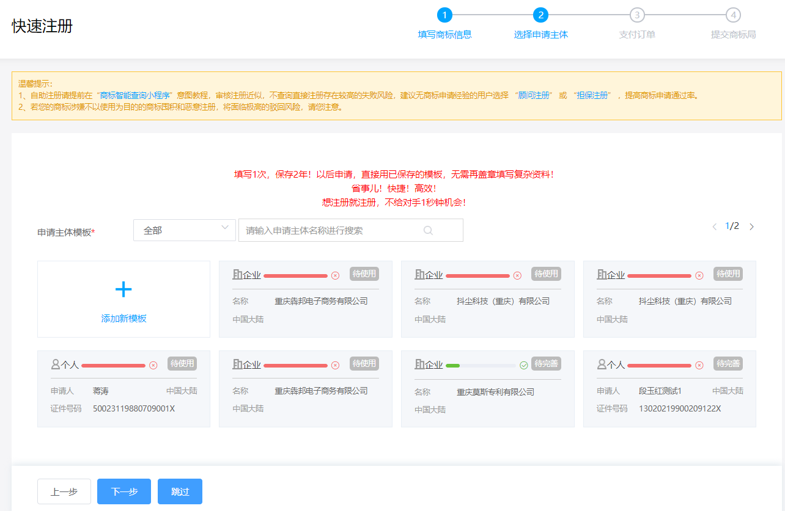Click person icon on 段玉红测试1 card
785x511 pixels.
602,364
